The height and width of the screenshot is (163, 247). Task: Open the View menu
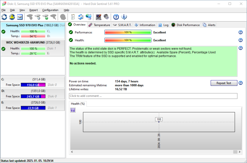(22, 10)
